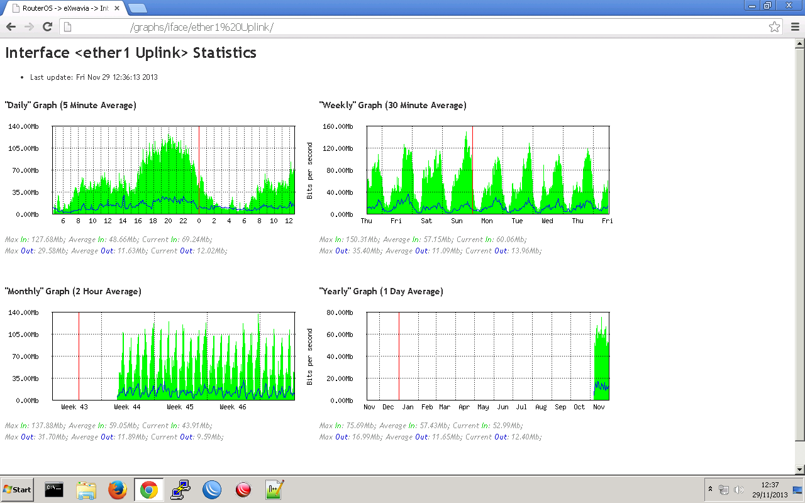Viewport: 805px width, 503px height.
Task: Click the "Average In: 57.15Mb" weekly value
Action: click(x=418, y=240)
